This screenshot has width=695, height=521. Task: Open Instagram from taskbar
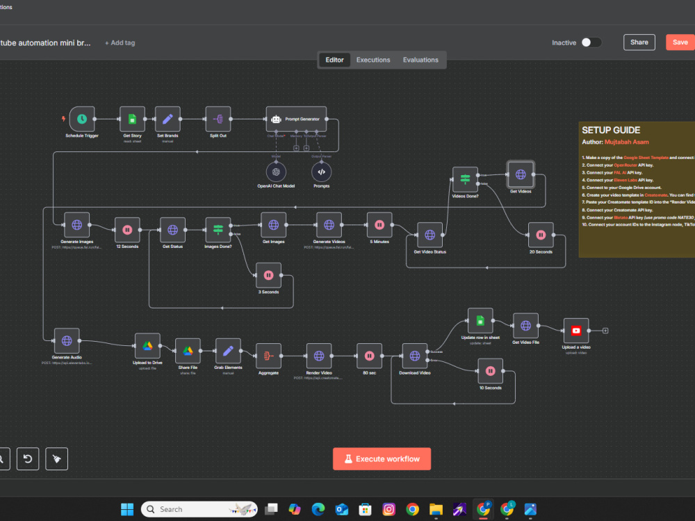coord(389,509)
